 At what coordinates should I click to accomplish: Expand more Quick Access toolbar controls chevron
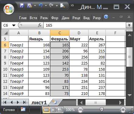click(x=72, y=5)
